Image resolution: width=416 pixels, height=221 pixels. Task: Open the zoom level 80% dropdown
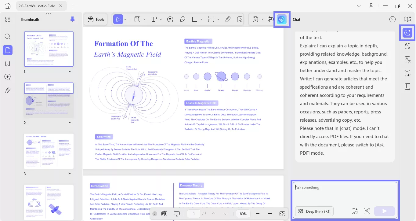243,214
